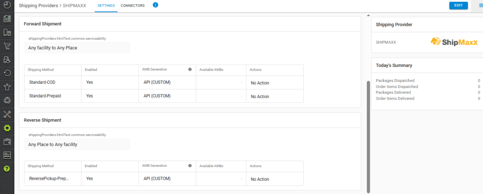Click the vertical page scrollbar
Viewport: 483px width, 194px height.
pos(368,137)
